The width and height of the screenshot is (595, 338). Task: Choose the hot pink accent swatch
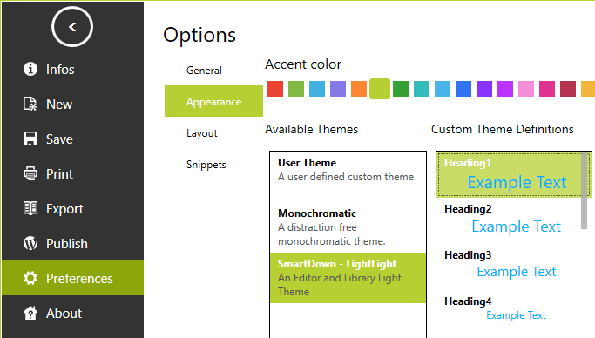tap(547, 89)
